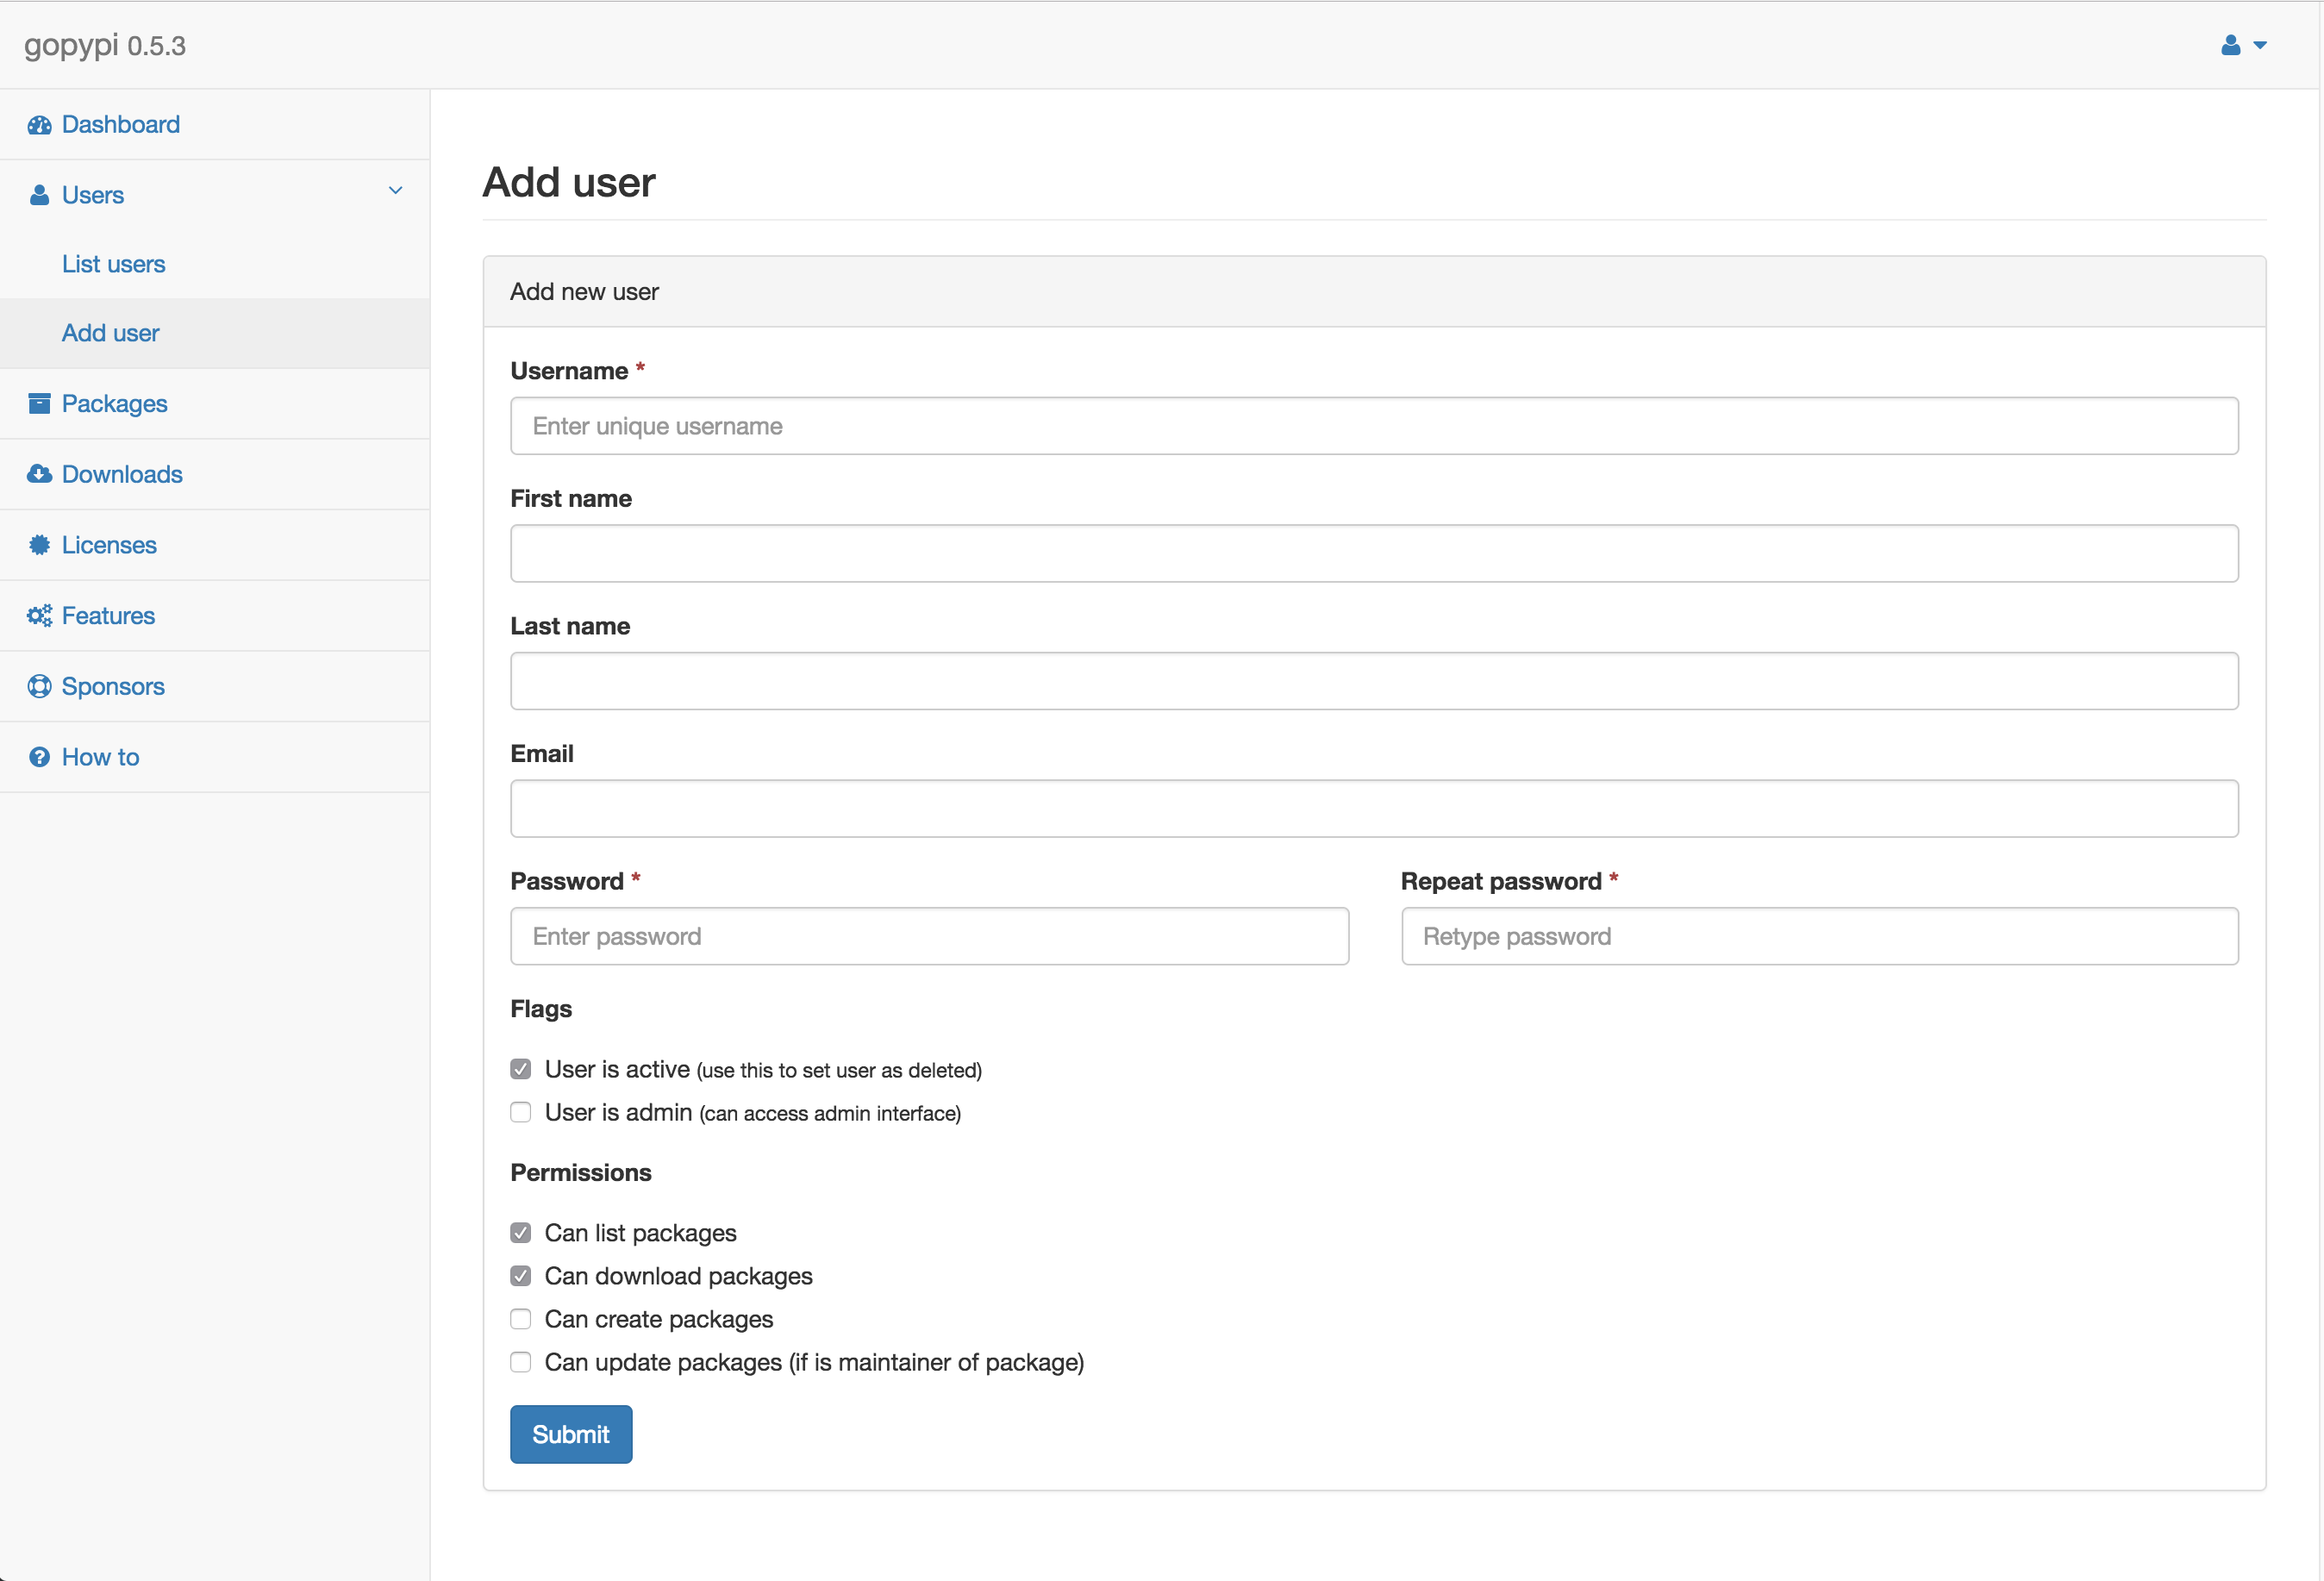Open the Licenses page

coord(215,545)
